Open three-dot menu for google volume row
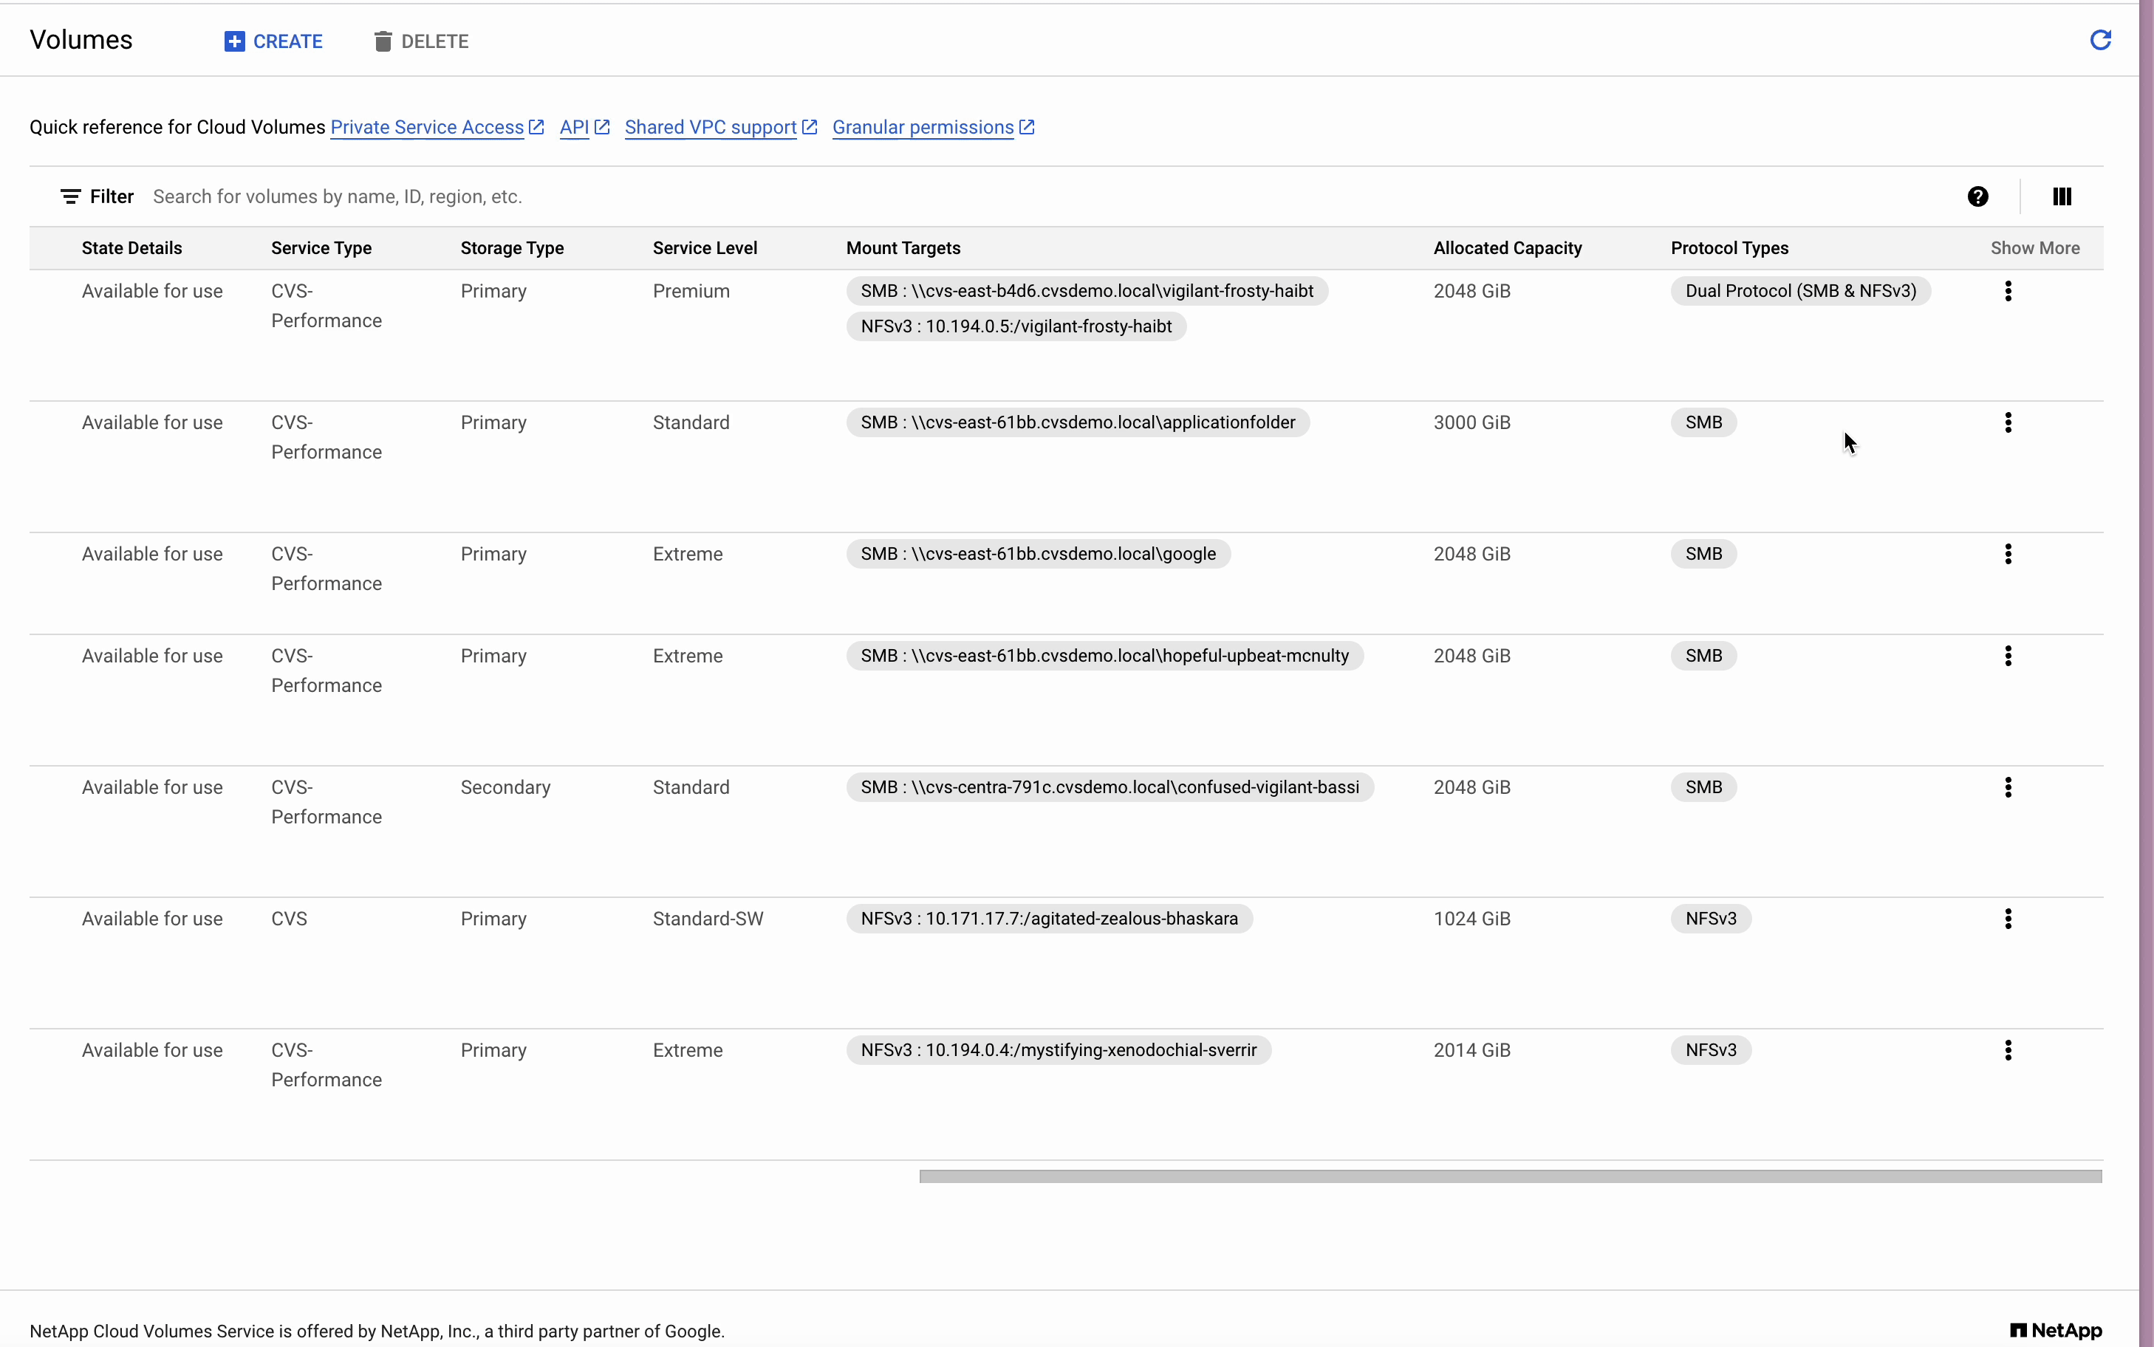 [2007, 553]
